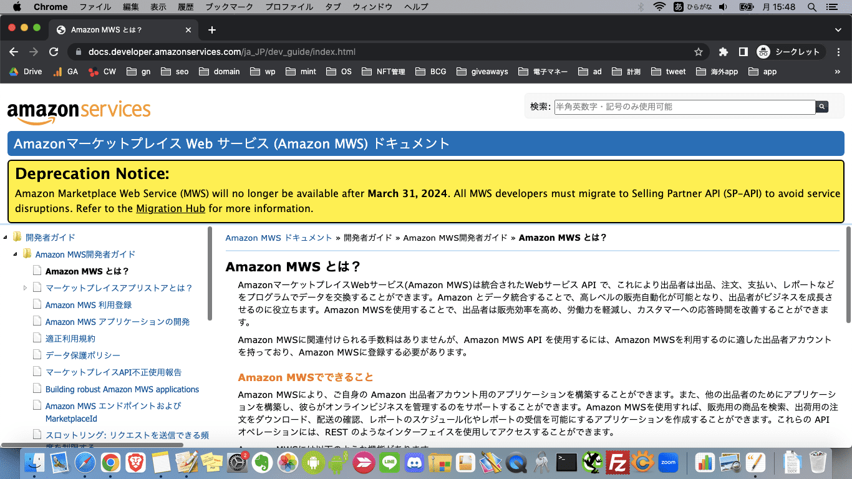
Task: Open the seo bookmarks folder
Action: (x=175, y=72)
